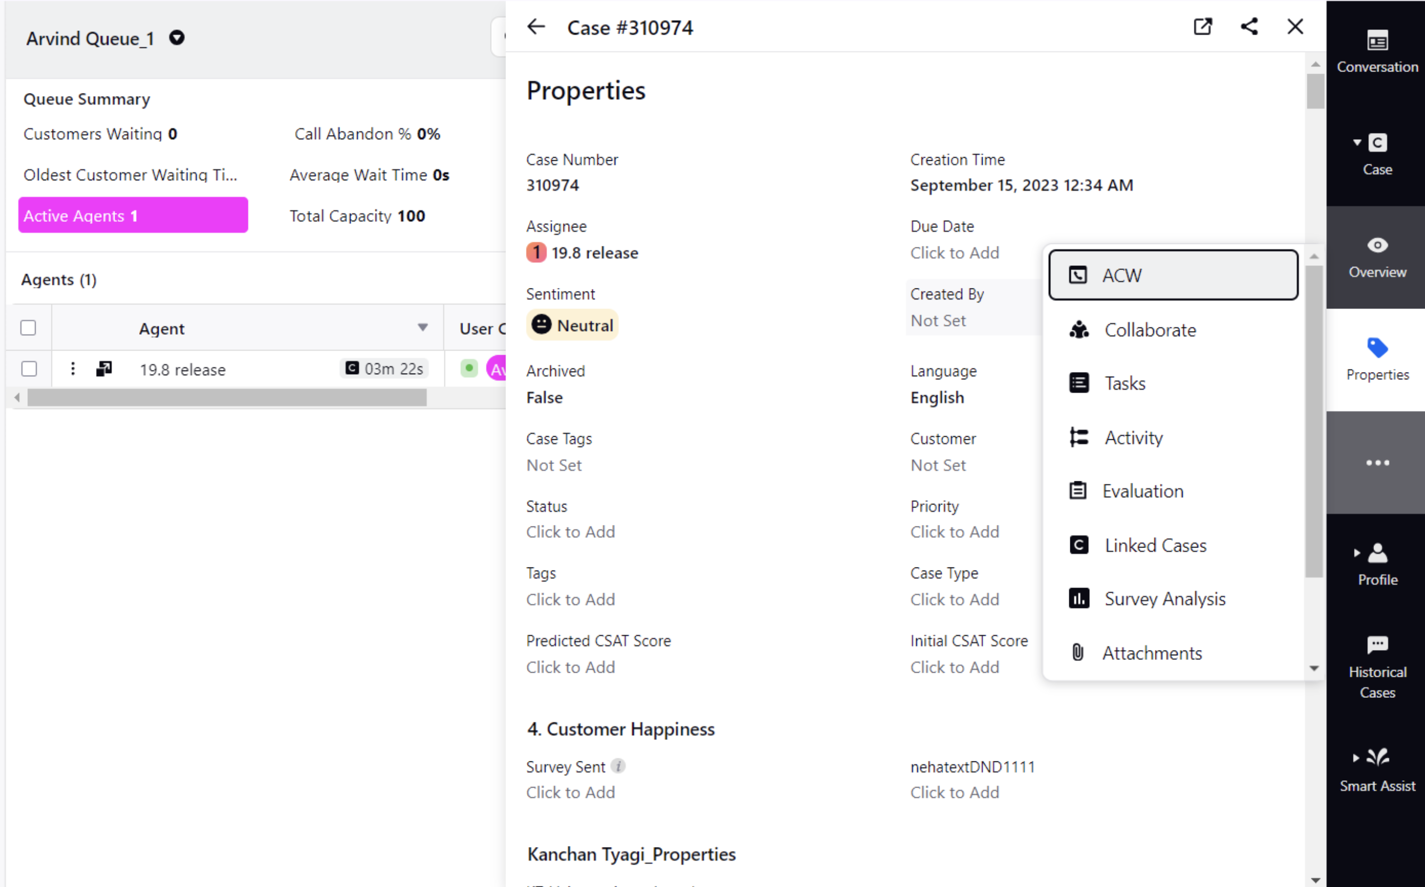Expand the Case sidebar arrow
This screenshot has width=1425, height=887.
1357,142
